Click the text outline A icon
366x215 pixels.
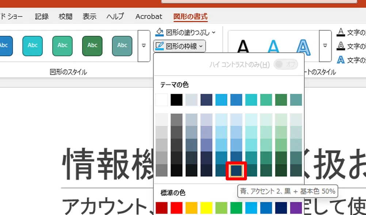click(x=341, y=46)
